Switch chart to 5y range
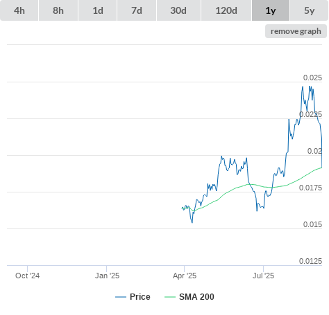Viewport: 329px width, 315px height. coord(310,10)
